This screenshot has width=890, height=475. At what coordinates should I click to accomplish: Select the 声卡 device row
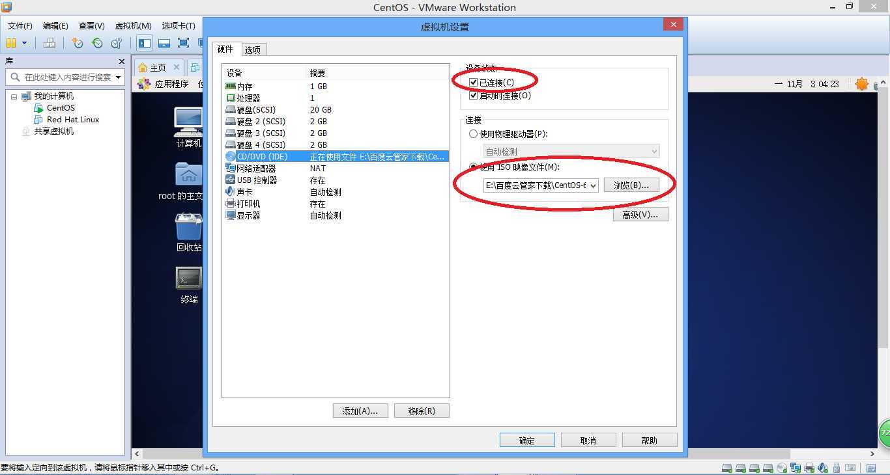click(x=336, y=192)
